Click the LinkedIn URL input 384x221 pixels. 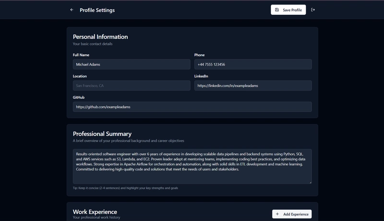point(253,86)
